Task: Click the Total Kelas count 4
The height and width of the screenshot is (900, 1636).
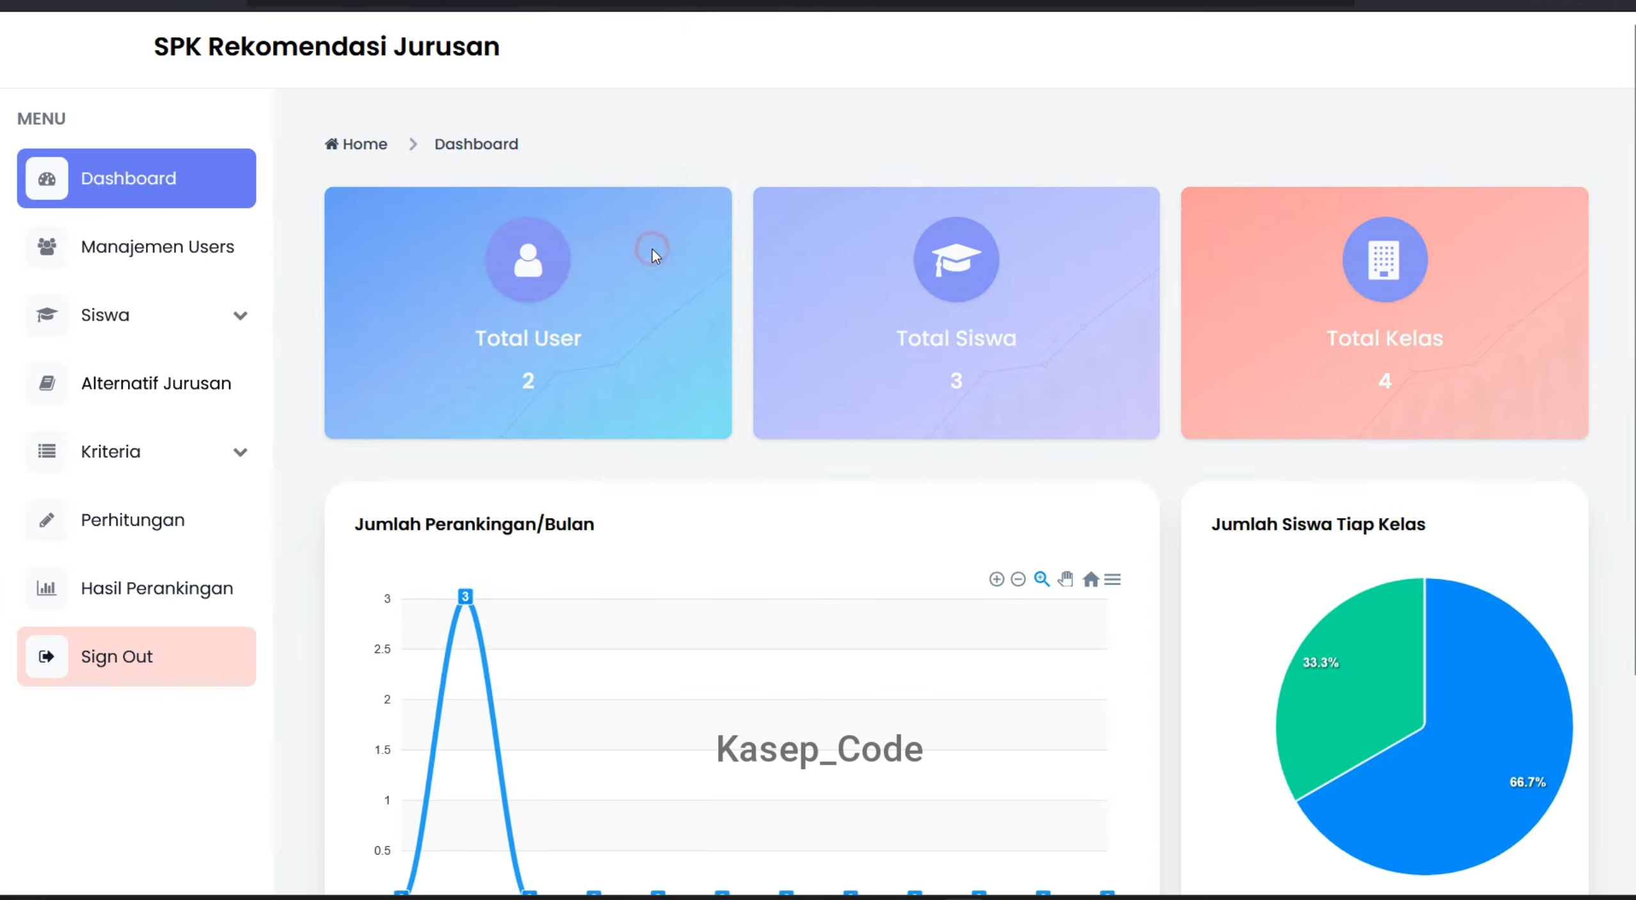Action: (x=1384, y=381)
